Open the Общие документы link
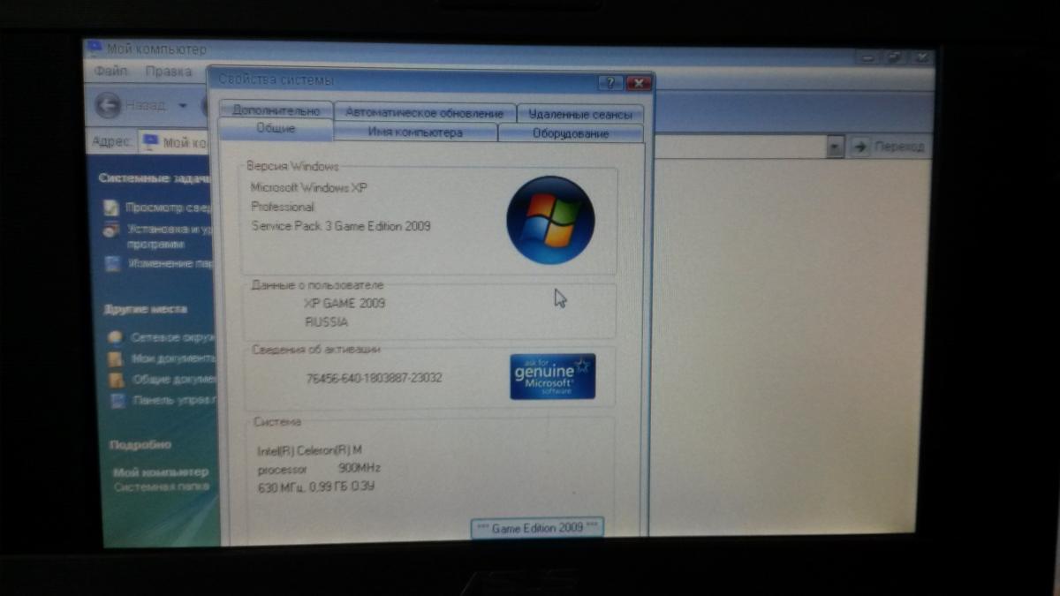Viewport: 1060px width, 596px height. coord(174,380)
